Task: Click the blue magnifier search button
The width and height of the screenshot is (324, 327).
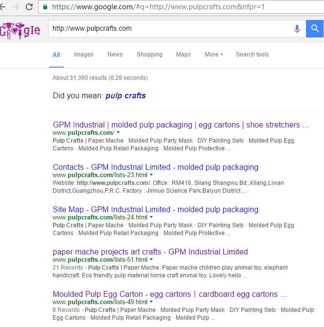Action: [x=315, y=29]
